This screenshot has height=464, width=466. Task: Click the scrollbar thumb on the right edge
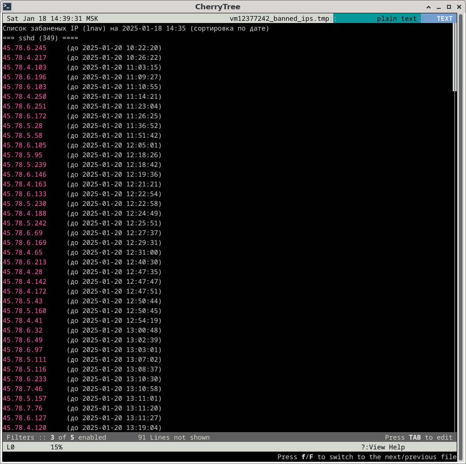pos(454,58)
